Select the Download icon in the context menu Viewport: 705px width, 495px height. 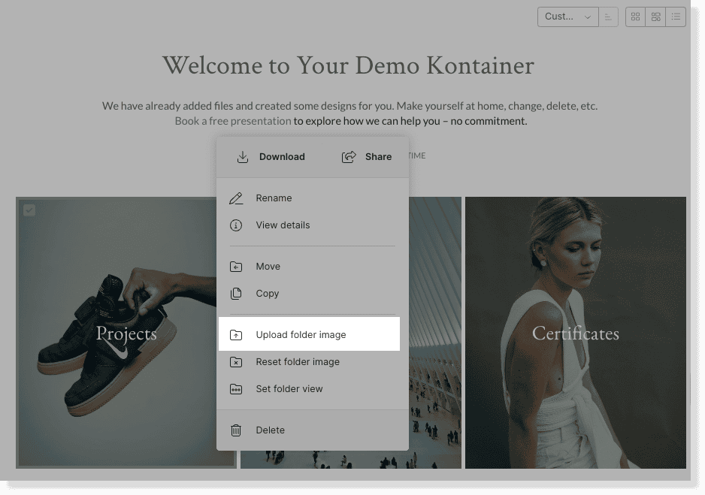click(x=242, y=157)
